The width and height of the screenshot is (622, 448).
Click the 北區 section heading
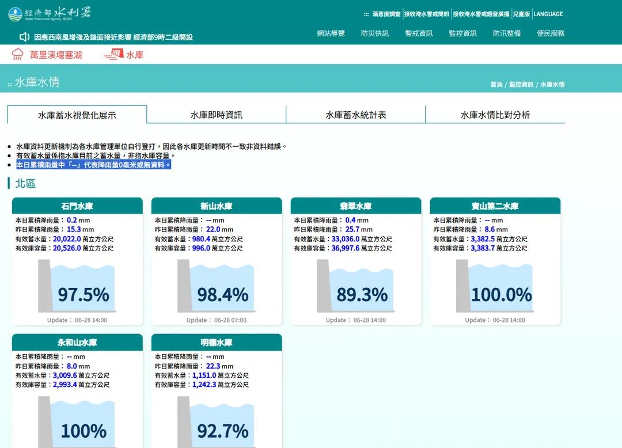click(x=25, y=184)
